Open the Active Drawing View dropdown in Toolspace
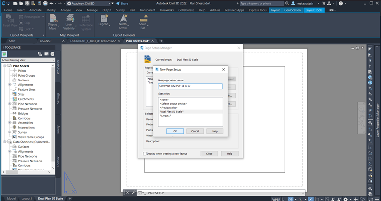The width and height of the screenshot is (381, 201). (28, 60)
